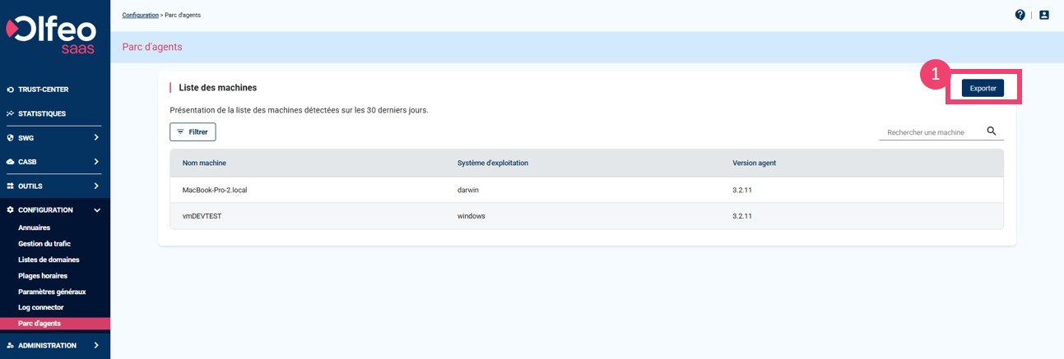Expand the Administration menu chevron
This screenshot has width=1064, height=359.
tap(96, 345)
